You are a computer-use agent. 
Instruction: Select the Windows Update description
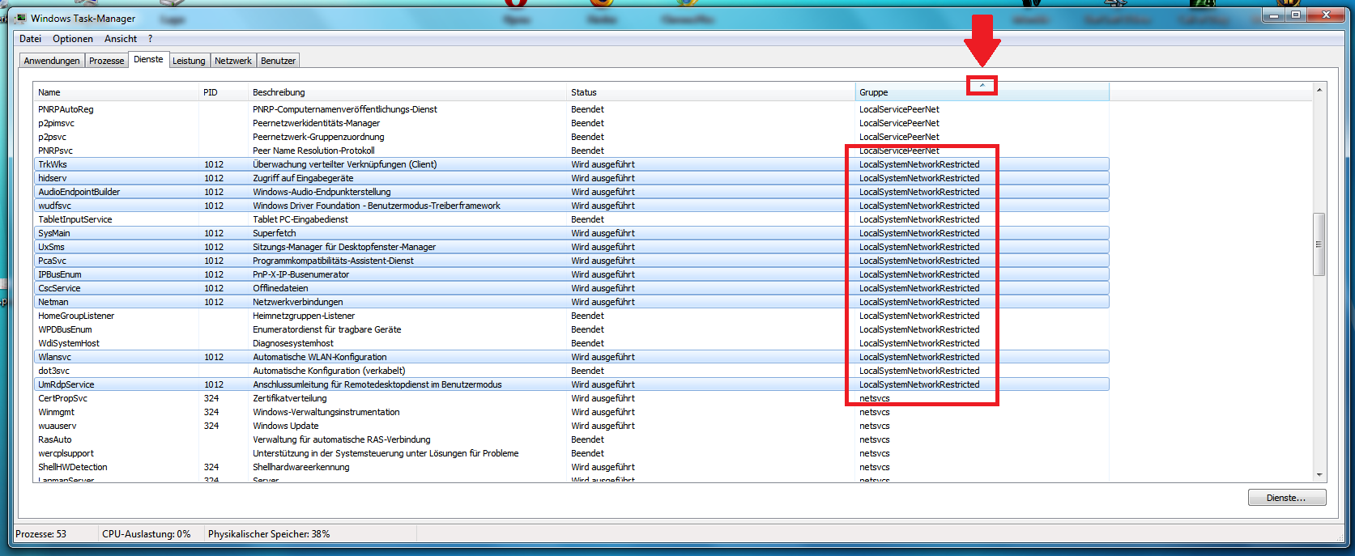pos(286,426)
